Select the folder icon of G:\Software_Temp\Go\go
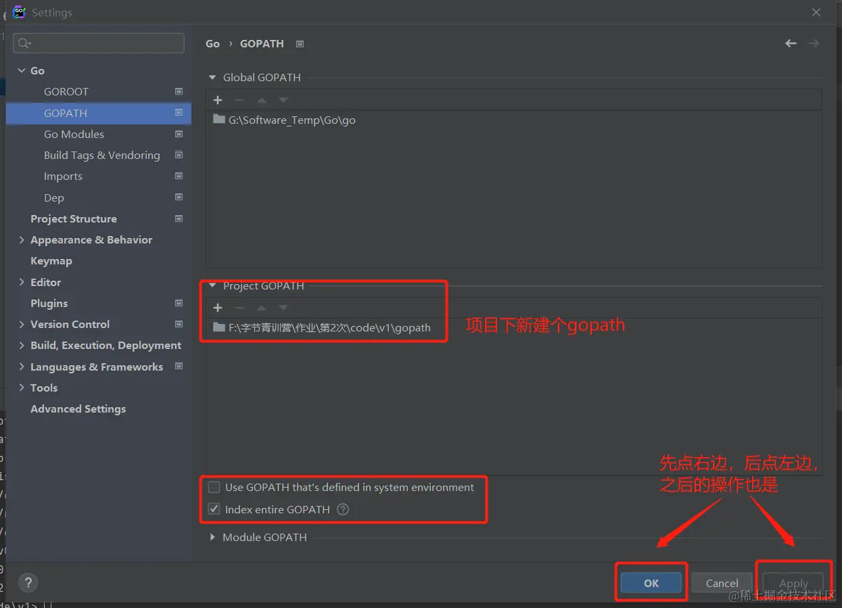The image size is (842, 608). click(218, 120)
